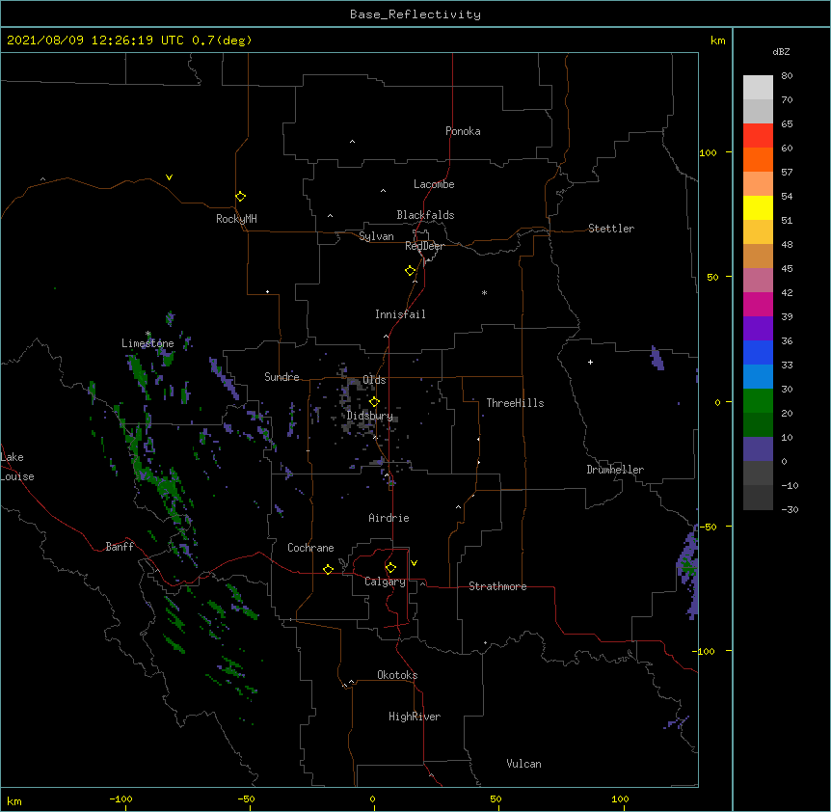This screenshot has height=812, width=831.
Task: Click the Vulcan city label
Action: tap(523, 764)
